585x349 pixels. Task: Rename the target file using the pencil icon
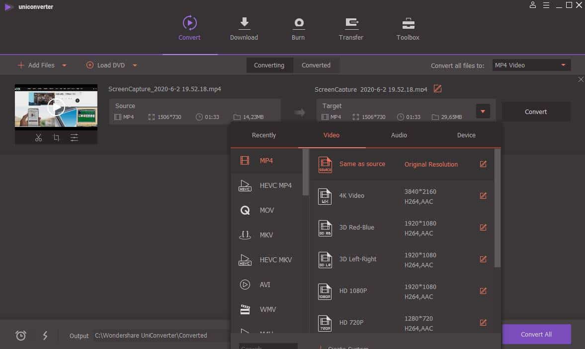point(437,89)
